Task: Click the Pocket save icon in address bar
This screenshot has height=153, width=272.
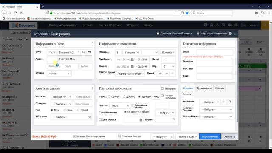Action: pos(182,13)
